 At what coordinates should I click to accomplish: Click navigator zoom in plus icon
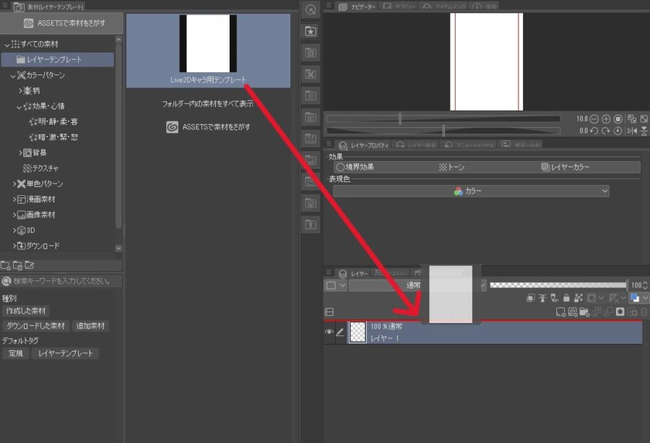[x=606, y=119]
